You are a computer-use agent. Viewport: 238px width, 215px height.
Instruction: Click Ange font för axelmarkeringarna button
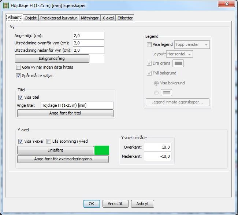(x=63, y=159)
